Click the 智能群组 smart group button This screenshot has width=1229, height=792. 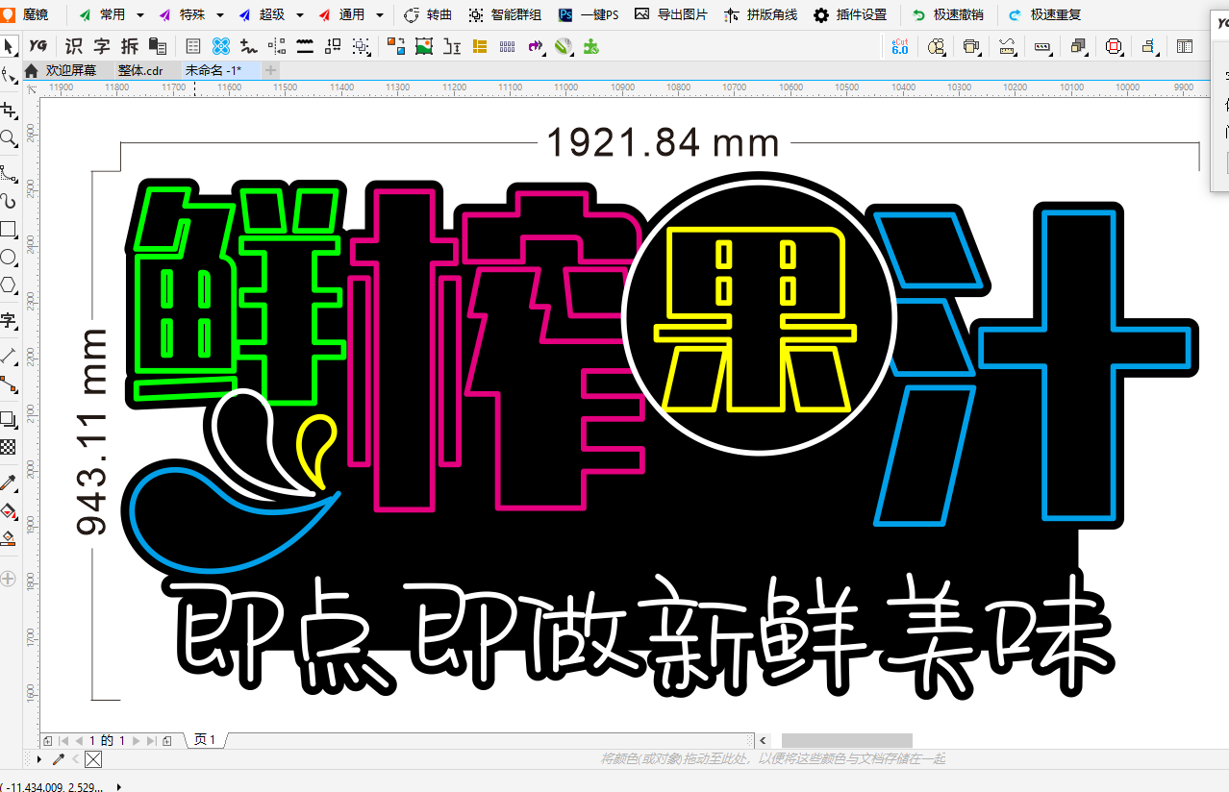[x=505, y=15]
